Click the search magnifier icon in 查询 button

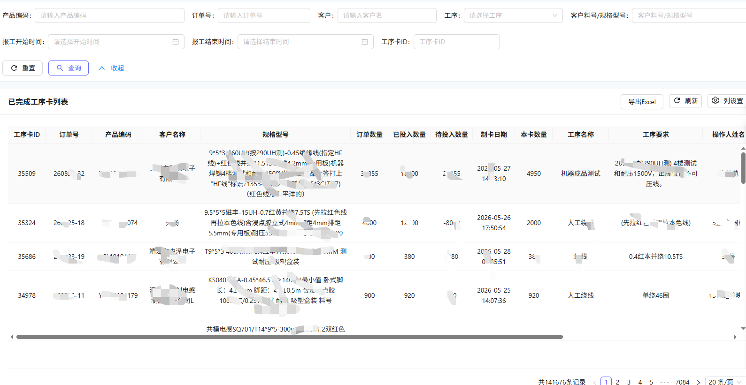pyautogui.click(x=60, y=68)
